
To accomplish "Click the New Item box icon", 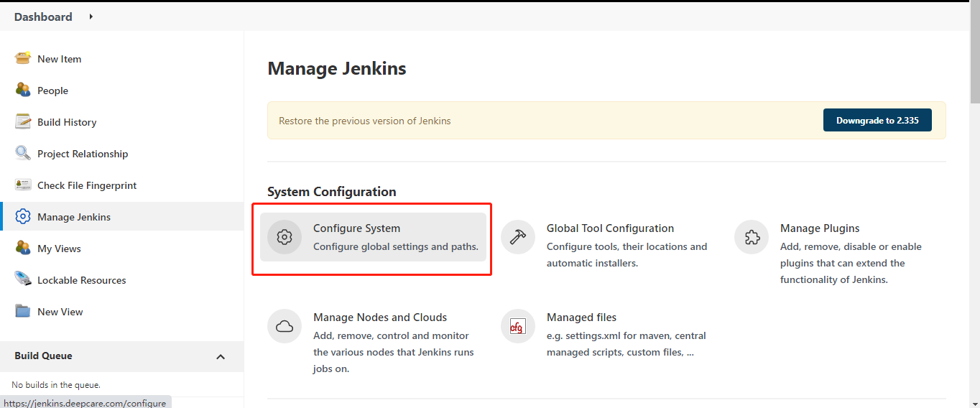I will 23,58.
